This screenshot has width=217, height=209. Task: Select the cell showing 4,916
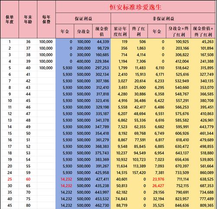pos(123,101)
